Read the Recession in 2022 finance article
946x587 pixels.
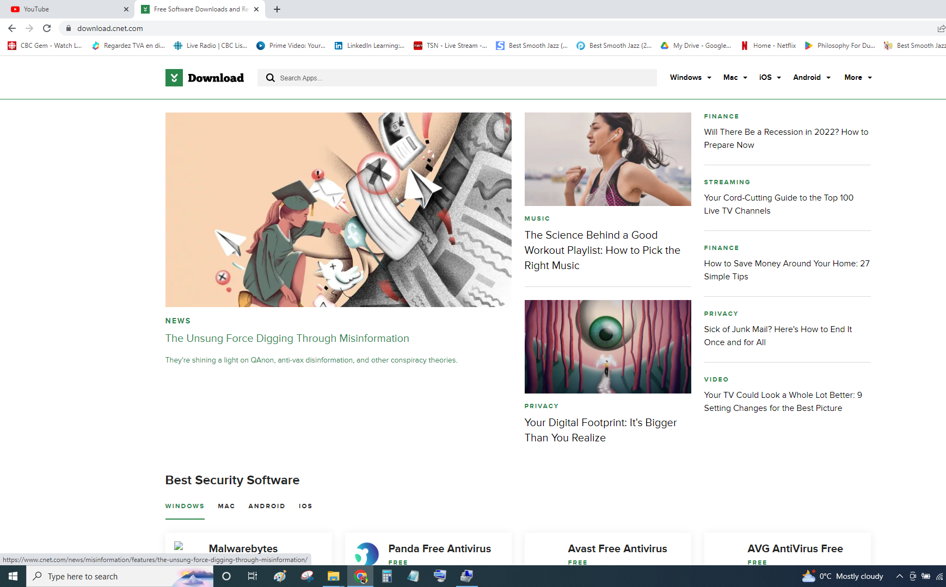[x=786, y=139]
